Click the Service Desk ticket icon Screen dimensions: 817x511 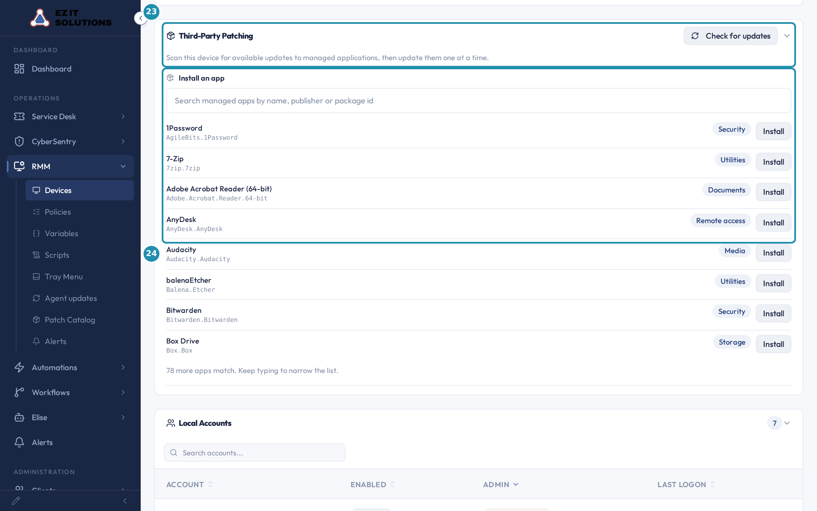(x=19, y=116)
